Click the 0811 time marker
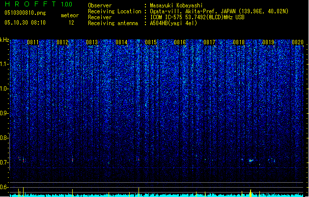Viewport: 309px width, 197px height. coord(33,42)
